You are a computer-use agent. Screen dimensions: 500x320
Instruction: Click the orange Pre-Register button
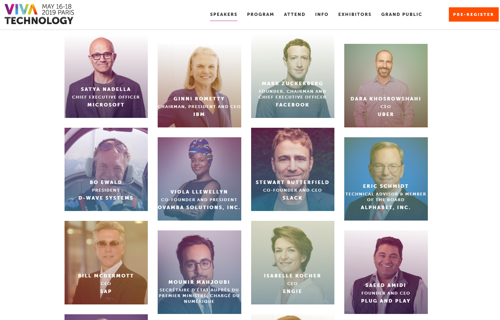[x=474, y=14]
